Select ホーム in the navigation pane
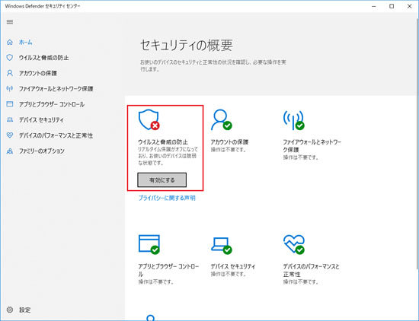The width and height of the screenshot is (419, 321). tap(26, 42)
